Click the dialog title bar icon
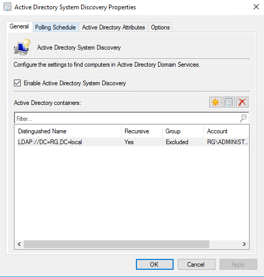Viewport: 264px width, 277px height. coord(7,7)
